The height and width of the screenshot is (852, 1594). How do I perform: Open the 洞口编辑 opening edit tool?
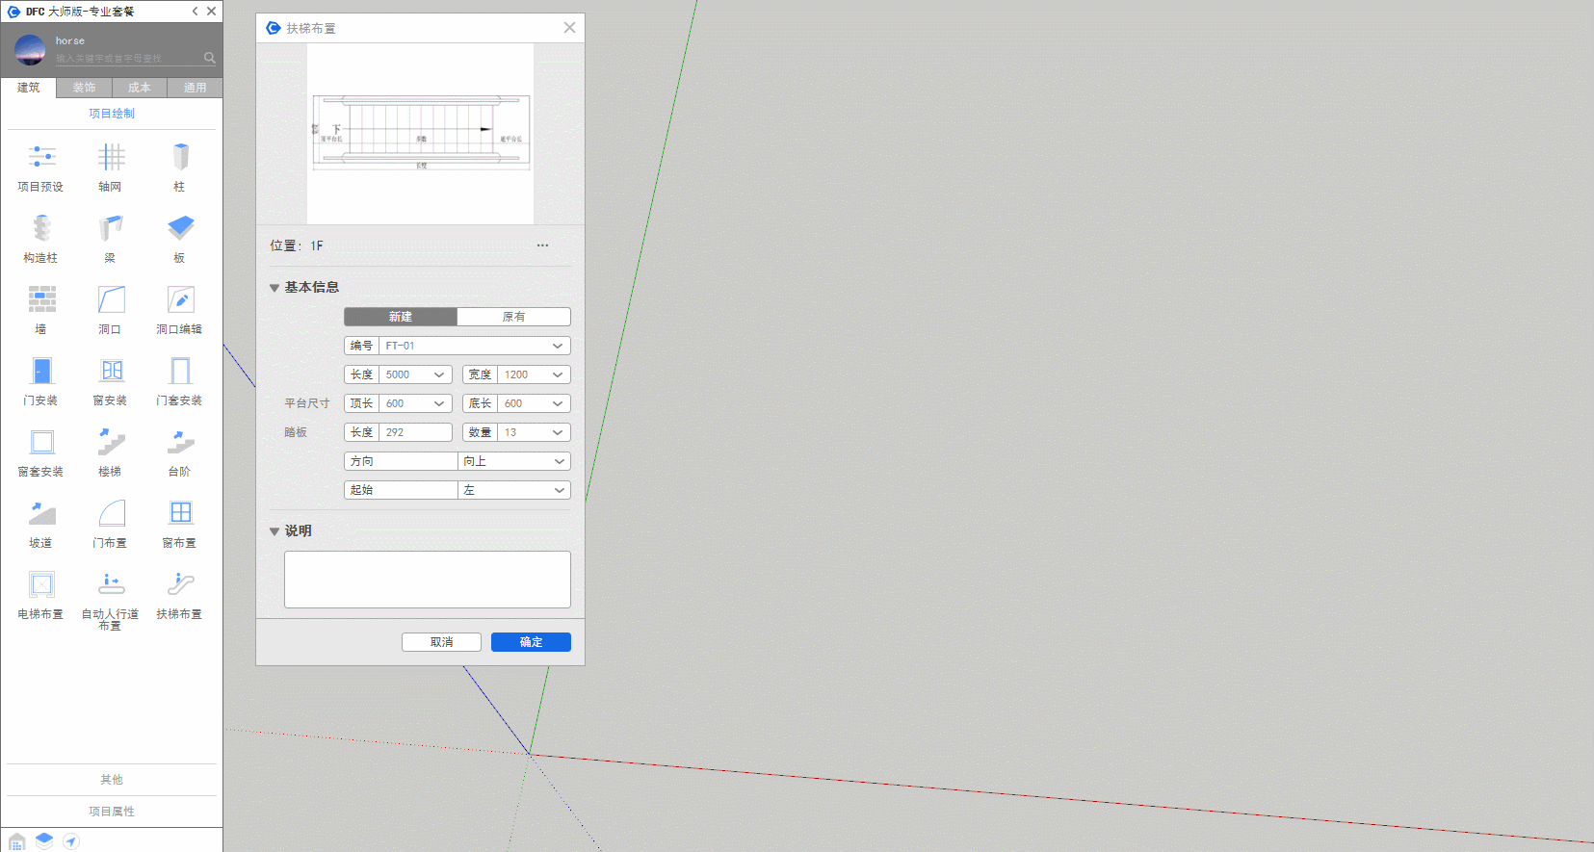click(x=180, y=300)
